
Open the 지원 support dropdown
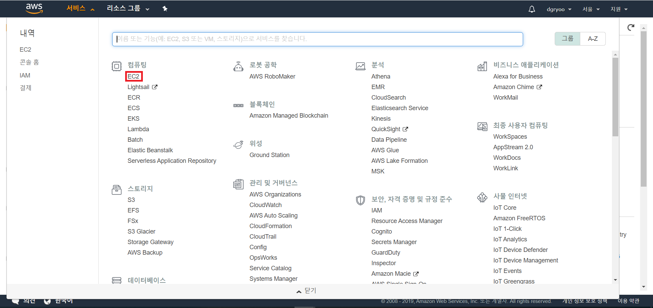[x=619, y=9]
